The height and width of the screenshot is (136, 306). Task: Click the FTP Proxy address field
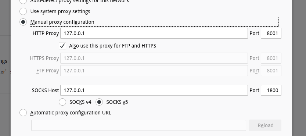tap(154, 71)
